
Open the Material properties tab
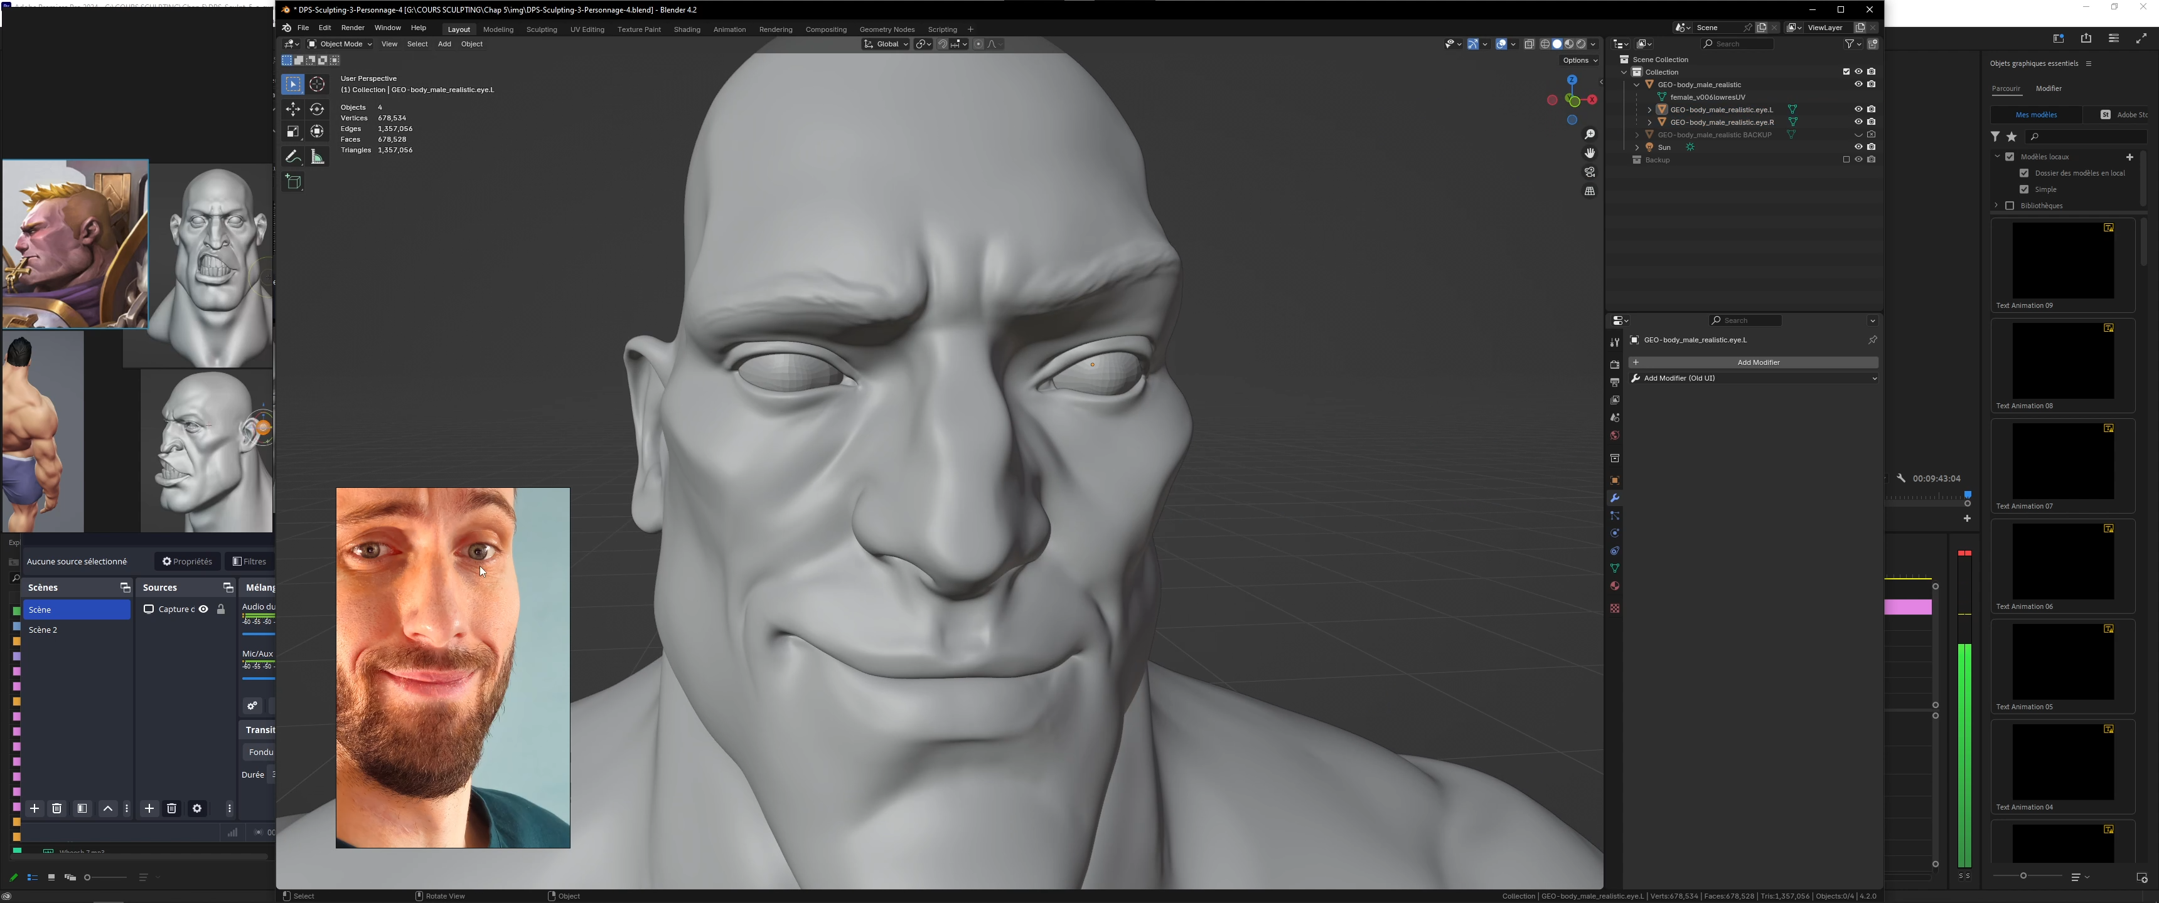[x=1614, y=586]
